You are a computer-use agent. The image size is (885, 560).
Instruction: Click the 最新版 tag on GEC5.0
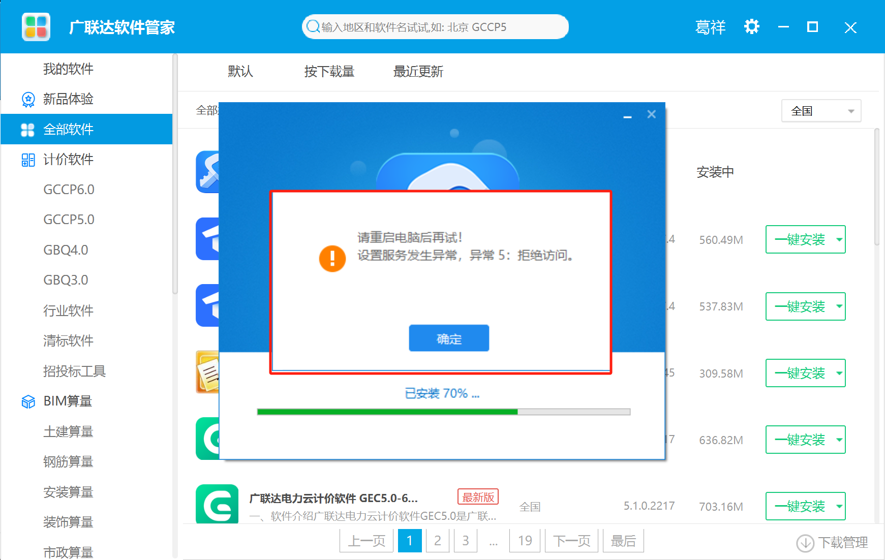pyautogui.click(x=478, y=497)
